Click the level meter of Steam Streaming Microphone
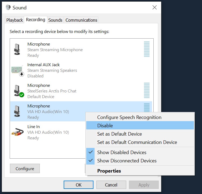The width and height of the screenshot is (202, 194). pos(147,49)
